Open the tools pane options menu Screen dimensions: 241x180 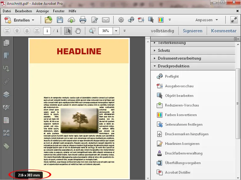click(x=236, y=39)
